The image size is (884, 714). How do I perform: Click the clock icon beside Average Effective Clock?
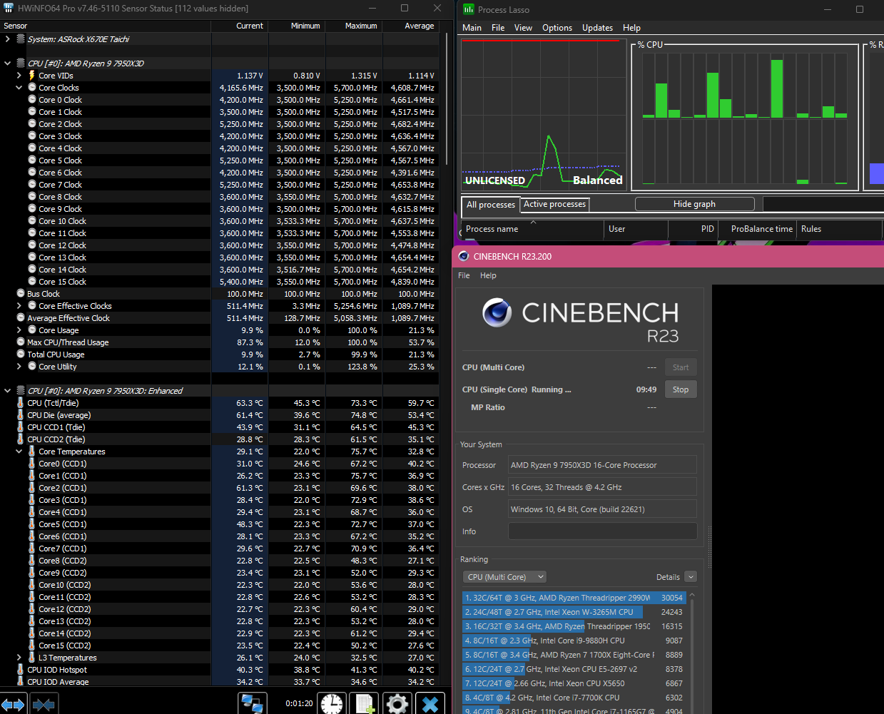21,317
